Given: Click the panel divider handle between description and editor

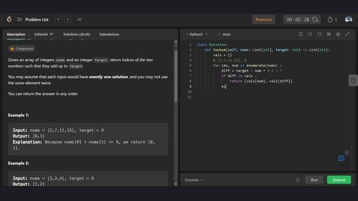Looking at the screenshot, I should pos(179,100).
